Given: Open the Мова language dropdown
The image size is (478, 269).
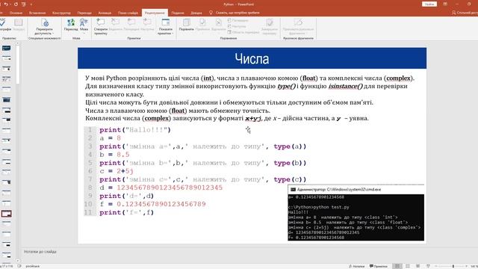Looking at the screenshot, I should [84, 26].
